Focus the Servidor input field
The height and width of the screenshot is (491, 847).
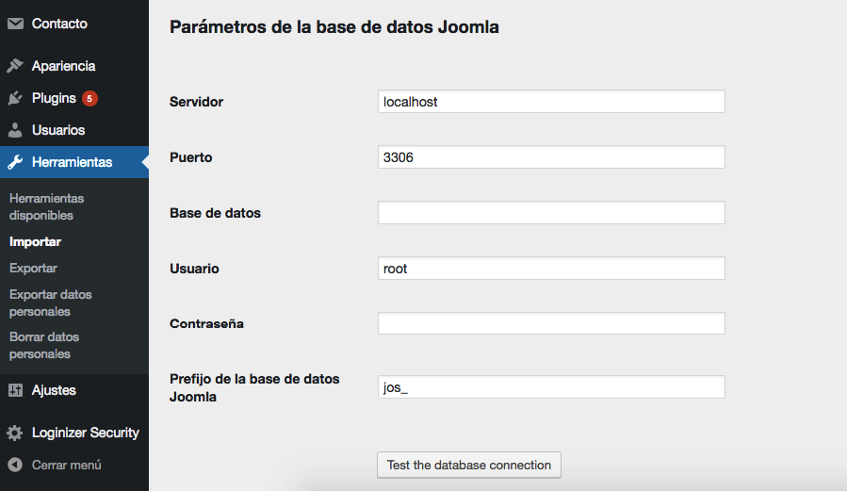coord(551,102)
